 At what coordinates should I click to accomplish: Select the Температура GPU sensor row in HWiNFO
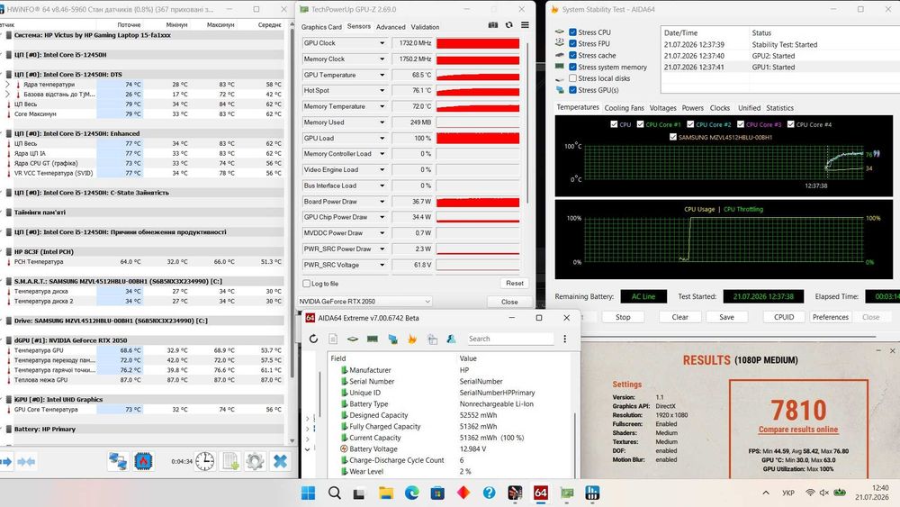pos(143,350)
